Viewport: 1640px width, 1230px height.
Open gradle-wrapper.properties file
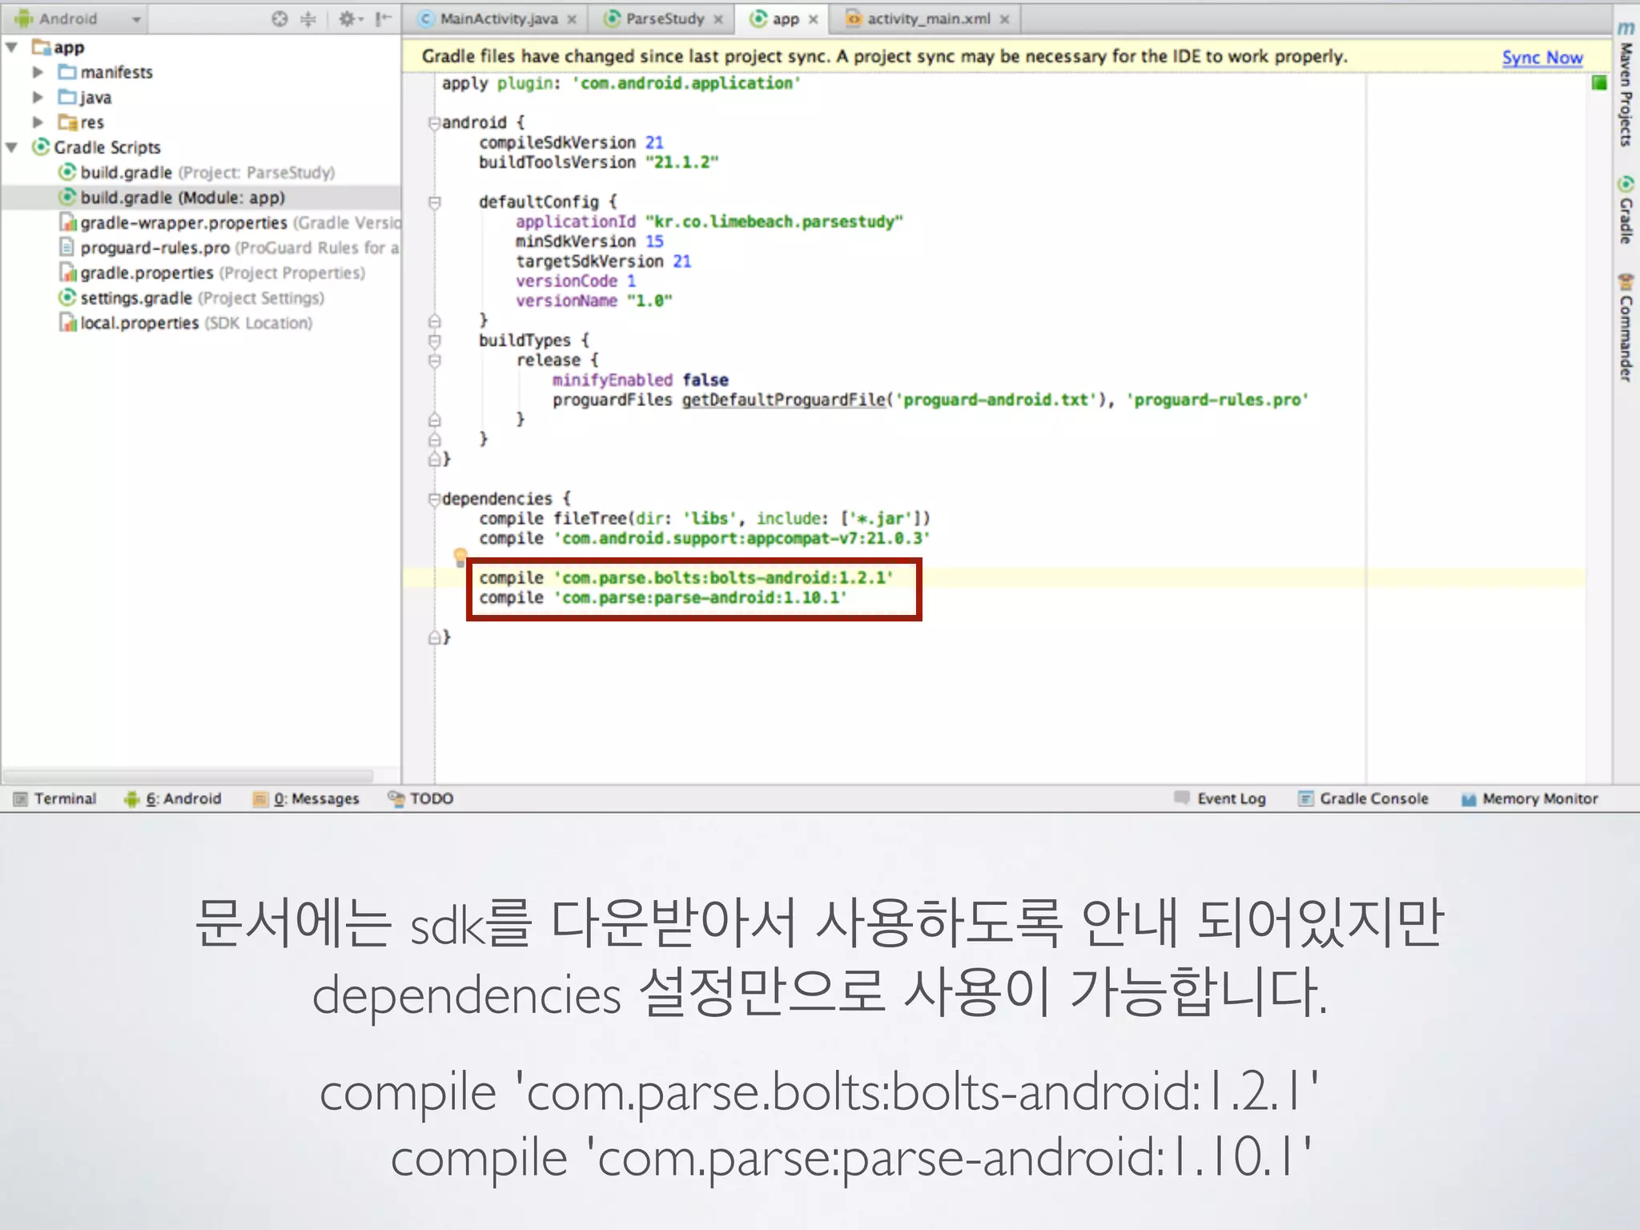pyautogui.click(x=229, y=223)
